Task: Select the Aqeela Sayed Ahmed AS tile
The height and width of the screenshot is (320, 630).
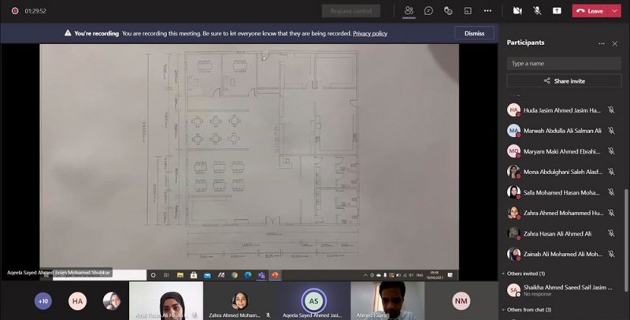Action: 313,300
